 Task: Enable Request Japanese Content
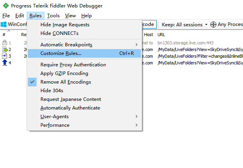(x=84, y=99)
